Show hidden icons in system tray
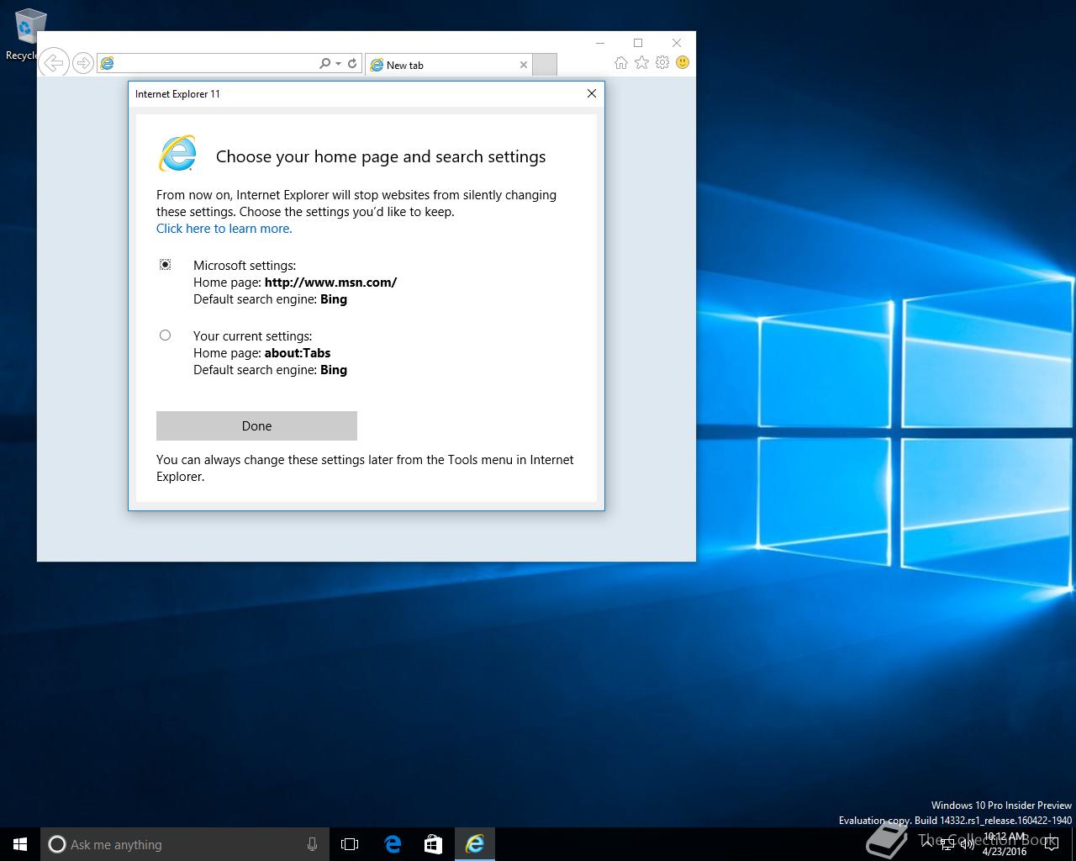 [x=927, y=844]
